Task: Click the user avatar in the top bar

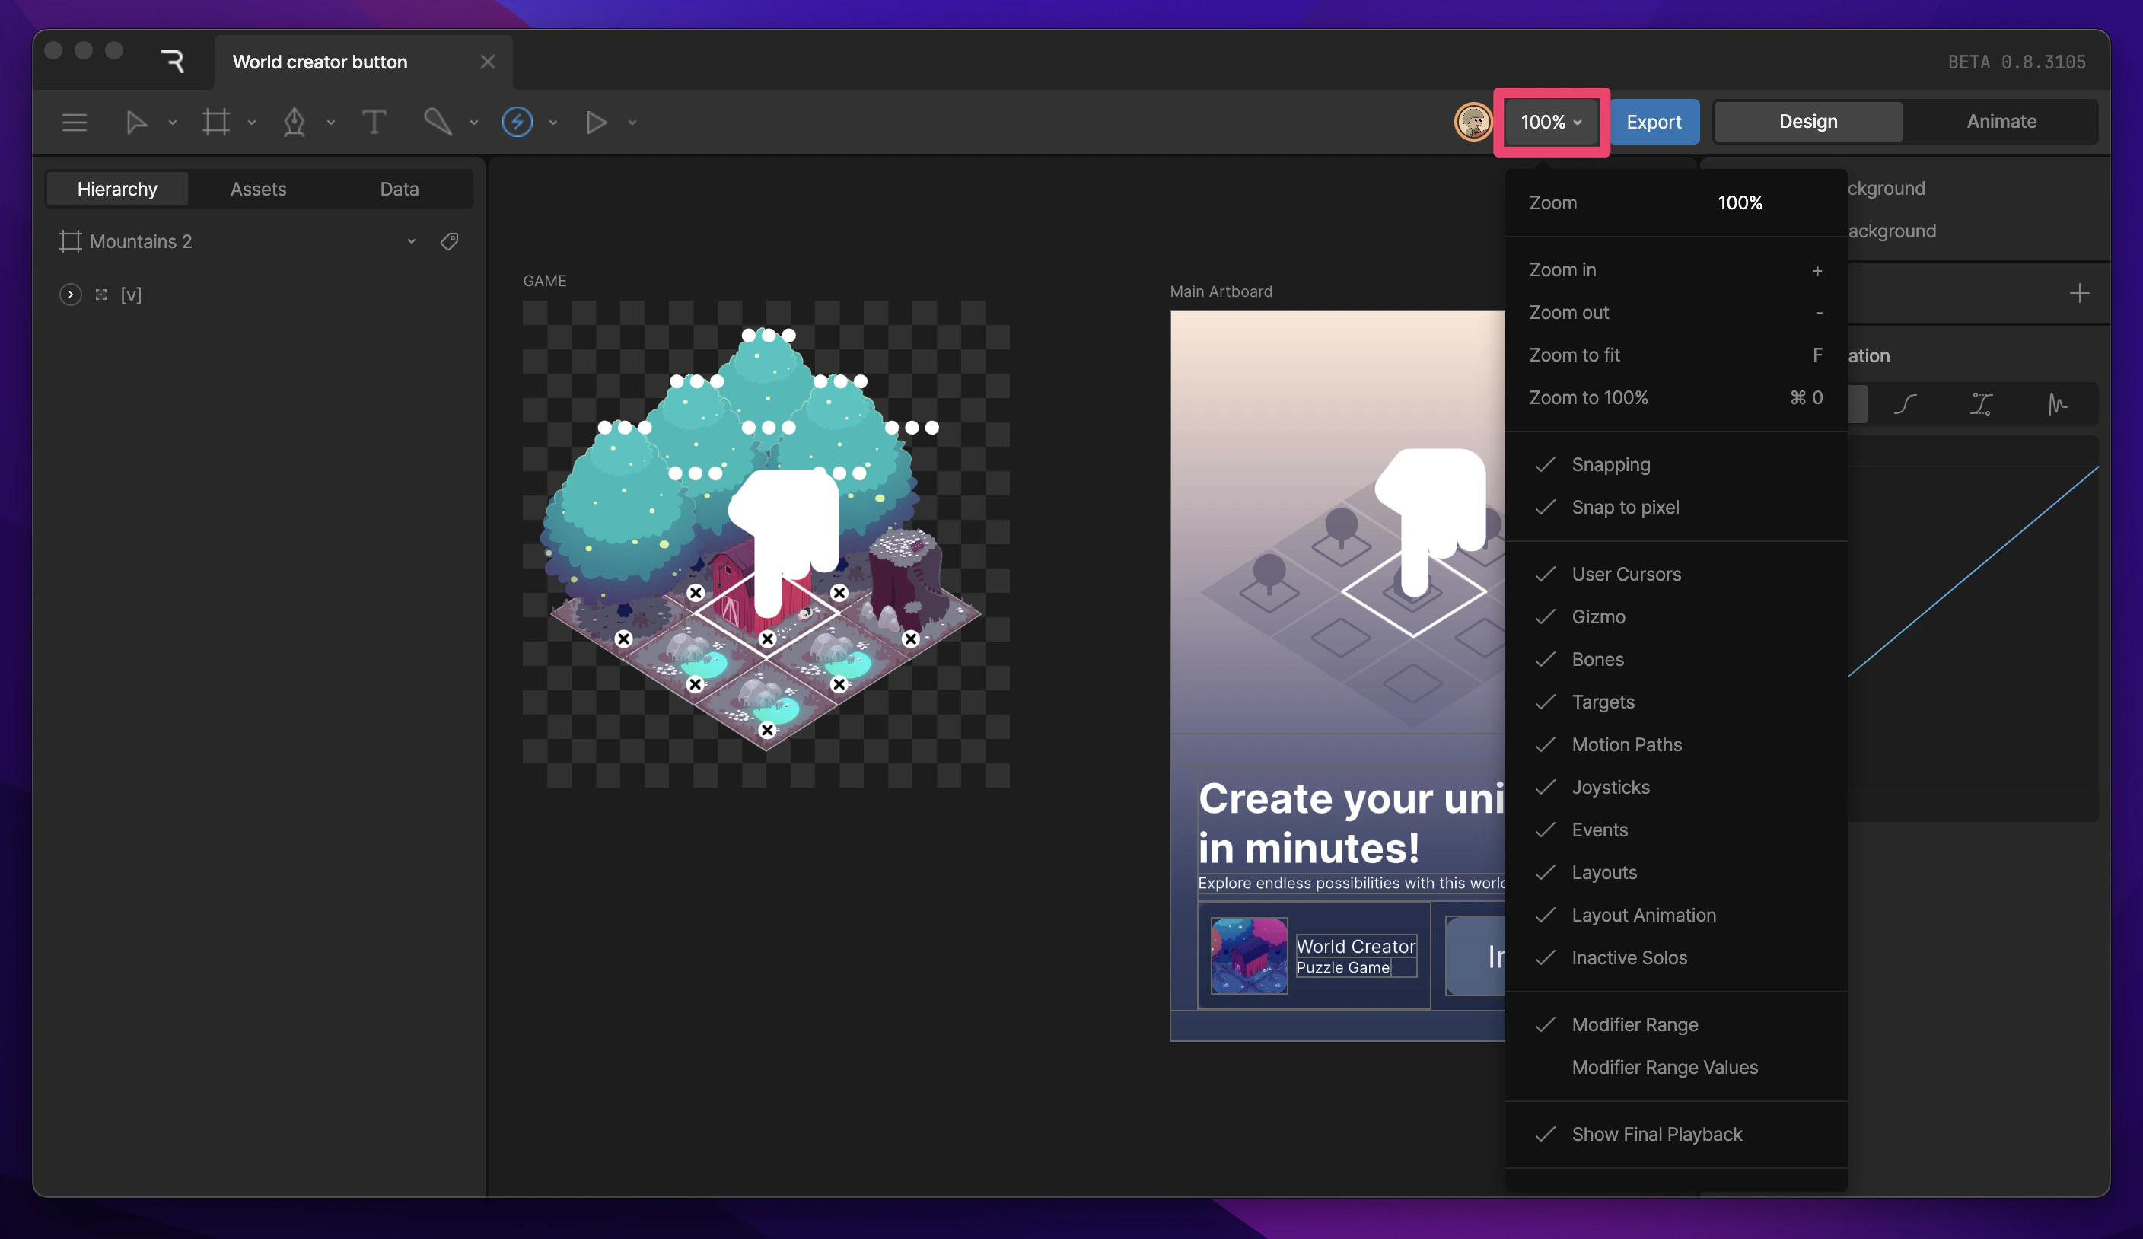Action: [1474, 122]
